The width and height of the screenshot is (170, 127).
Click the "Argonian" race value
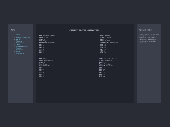click(x=107, y=64)
